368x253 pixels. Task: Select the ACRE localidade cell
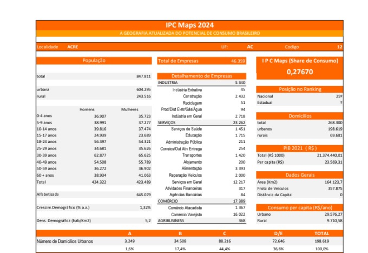[x=73, y=47]
